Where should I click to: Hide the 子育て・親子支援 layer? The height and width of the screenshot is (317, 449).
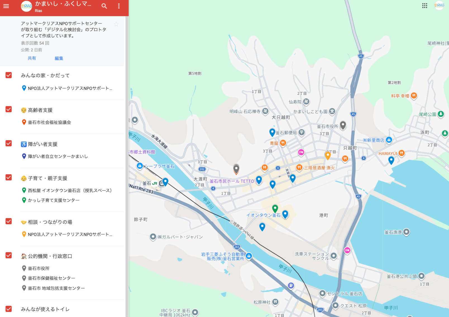9,177
